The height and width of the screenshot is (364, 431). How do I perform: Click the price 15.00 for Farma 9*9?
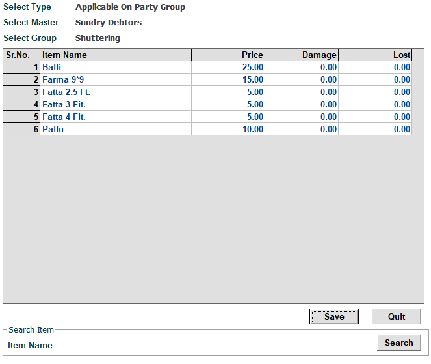point(228,79)
